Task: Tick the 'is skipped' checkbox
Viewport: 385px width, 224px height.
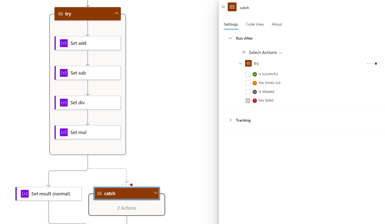Action: pyautogui.click(x=248, y=92)
